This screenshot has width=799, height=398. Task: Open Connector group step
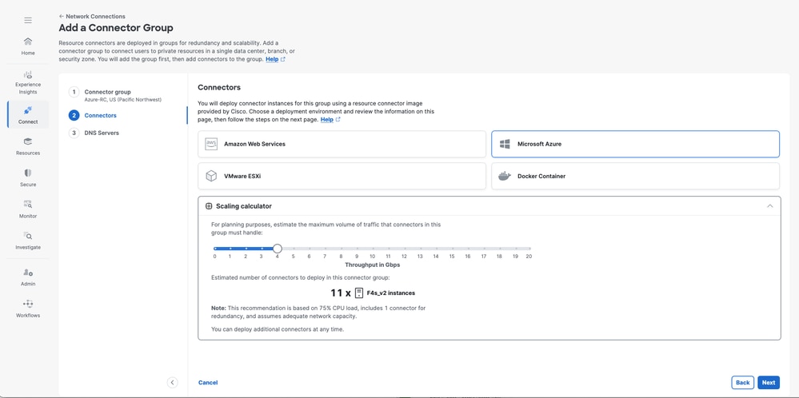tap(107, 92)
